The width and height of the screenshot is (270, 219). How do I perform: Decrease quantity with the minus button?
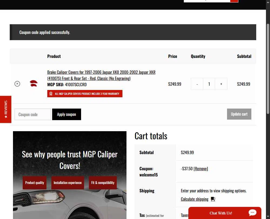click(197, 84)
